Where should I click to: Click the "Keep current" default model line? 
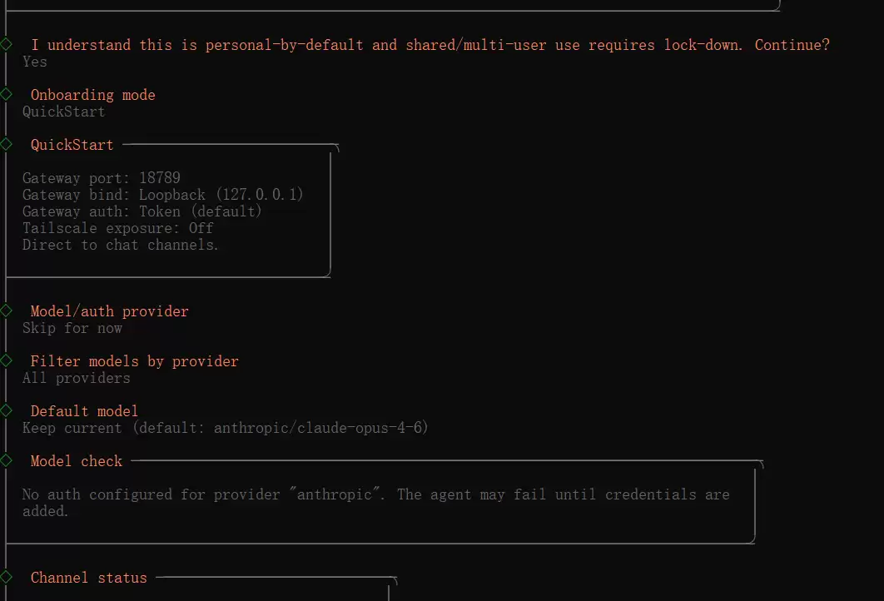(226, 428)
